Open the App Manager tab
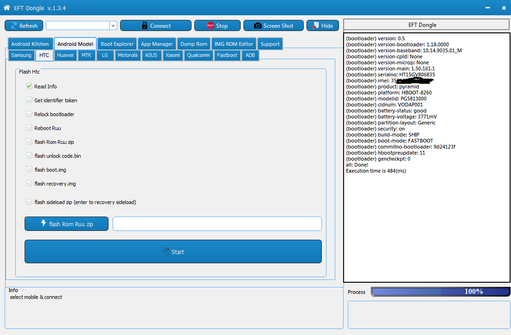511x335 pixels. click(157, 44)
